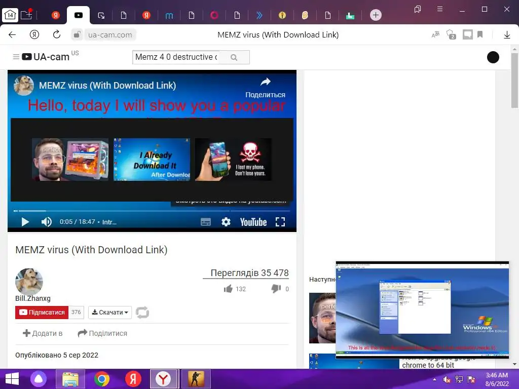Open the downloads panel
The width and height of the screenshot is (519, 389).
(507, 35)
